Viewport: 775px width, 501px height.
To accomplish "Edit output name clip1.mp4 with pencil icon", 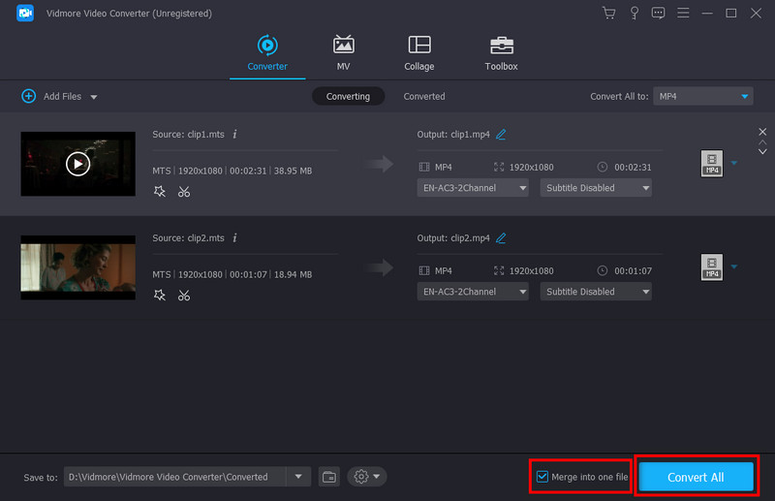I will tap(501, 134).
